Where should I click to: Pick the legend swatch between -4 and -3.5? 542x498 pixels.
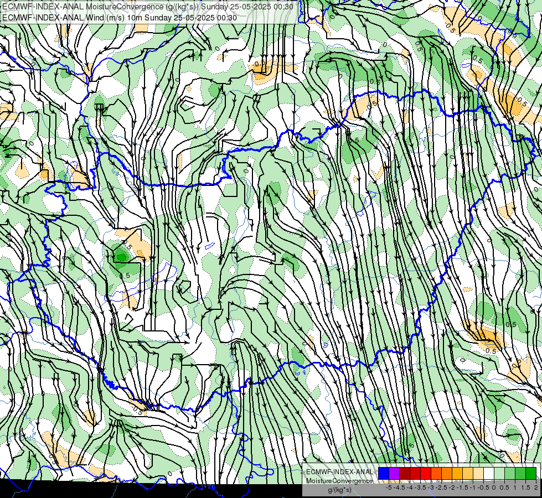pos(415,473)
